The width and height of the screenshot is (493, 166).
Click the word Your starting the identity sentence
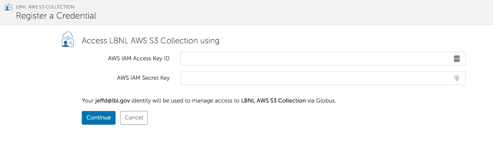88,101
